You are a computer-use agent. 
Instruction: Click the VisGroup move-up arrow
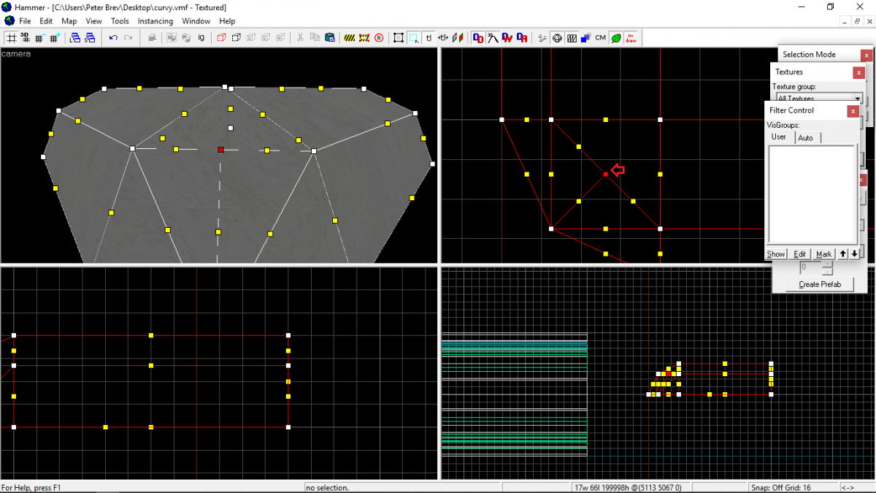pyautogui.click(x=843, y=253)
